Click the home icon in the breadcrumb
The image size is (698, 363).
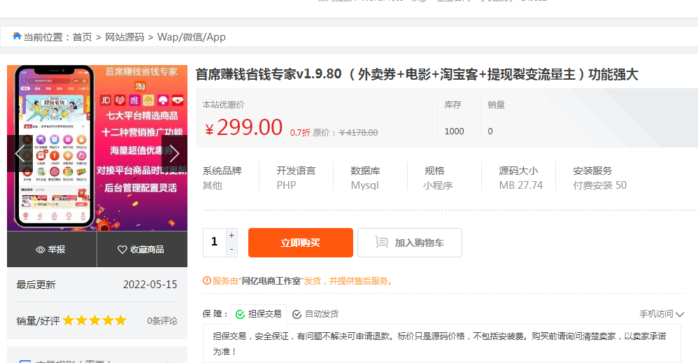(x=17, y=36)
